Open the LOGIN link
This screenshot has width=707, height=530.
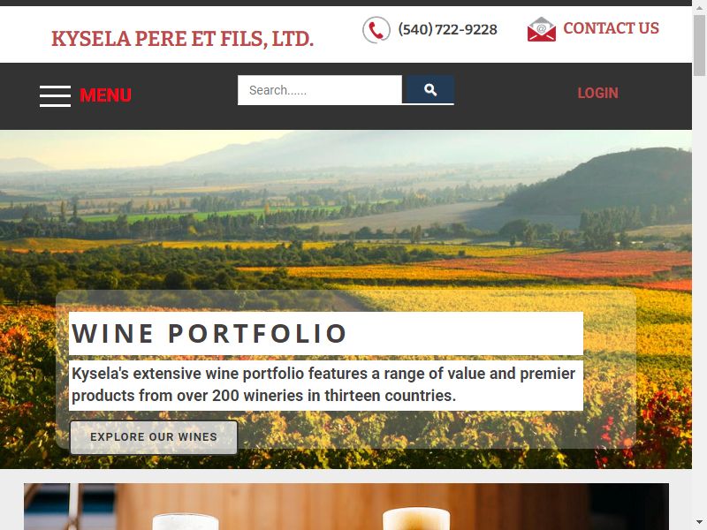(598, 93)
